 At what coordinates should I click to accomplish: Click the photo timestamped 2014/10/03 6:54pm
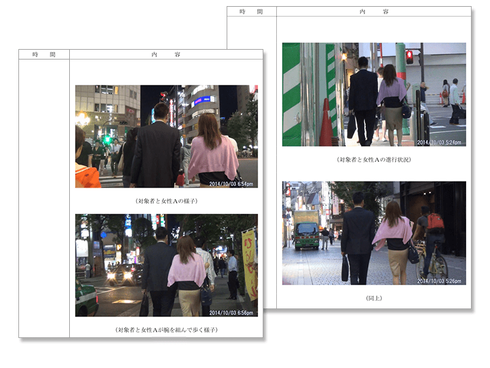166,136
